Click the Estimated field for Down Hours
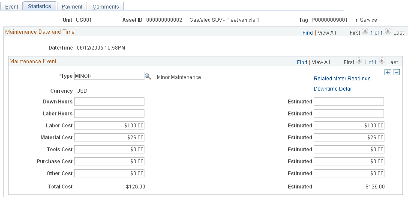408x197 pixels. click(x=349, y=101)
